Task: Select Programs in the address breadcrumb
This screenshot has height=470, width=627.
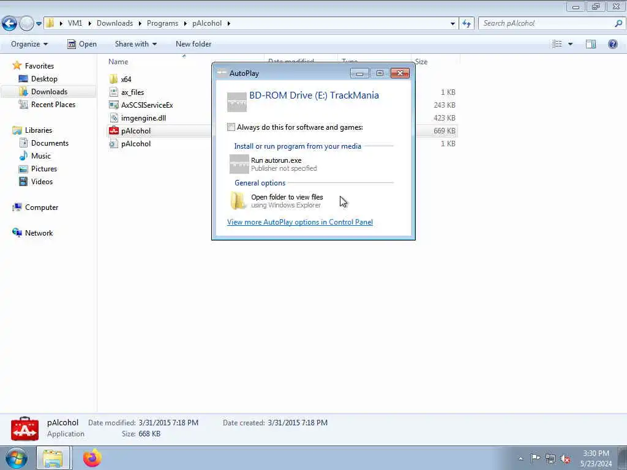Action: pos(162,23)
